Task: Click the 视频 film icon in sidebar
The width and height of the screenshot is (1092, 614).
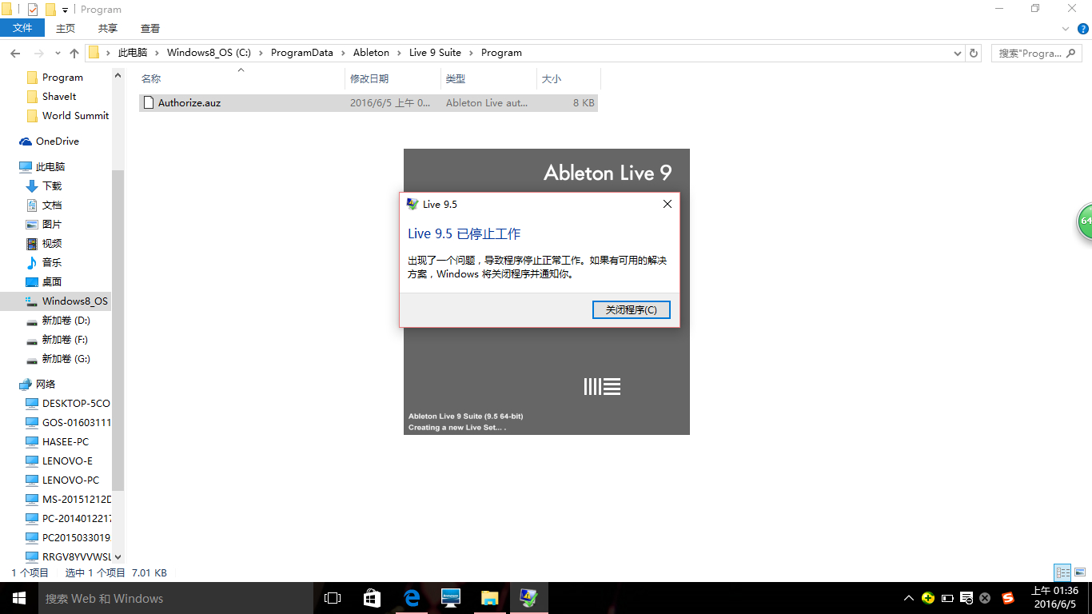Action: click(32, 244)
